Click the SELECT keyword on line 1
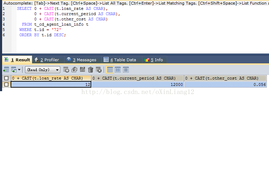This screenshot has width=269, height=176. click(x=24, y=8)
